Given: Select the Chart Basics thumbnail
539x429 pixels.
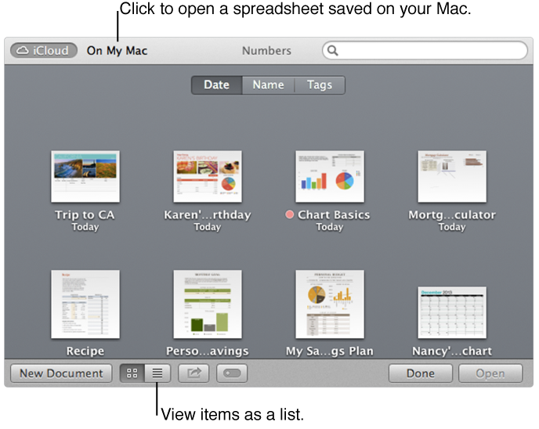Looking at the screenshot, I should [x=330, y=176].
